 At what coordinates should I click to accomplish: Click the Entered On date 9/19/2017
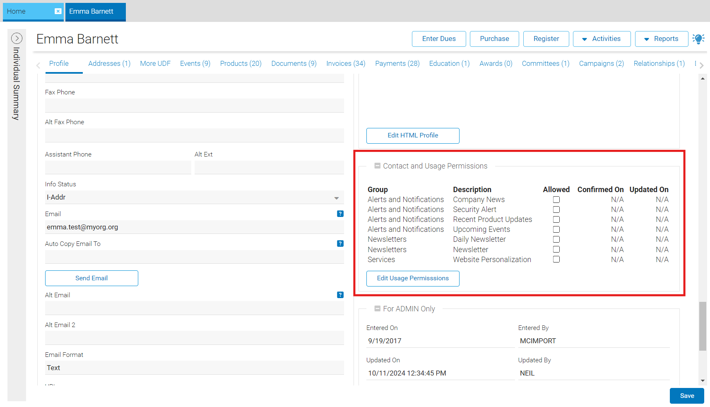[x=440, y=341]
